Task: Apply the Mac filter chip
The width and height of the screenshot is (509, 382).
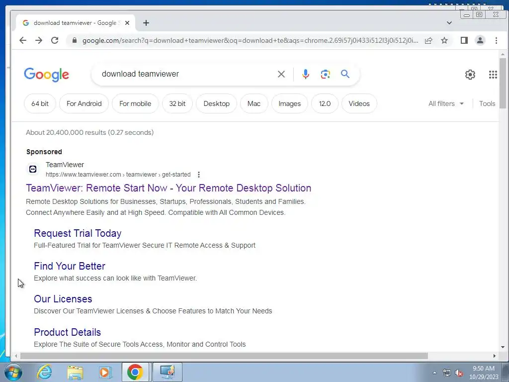Action: click(x=254, y=103)
